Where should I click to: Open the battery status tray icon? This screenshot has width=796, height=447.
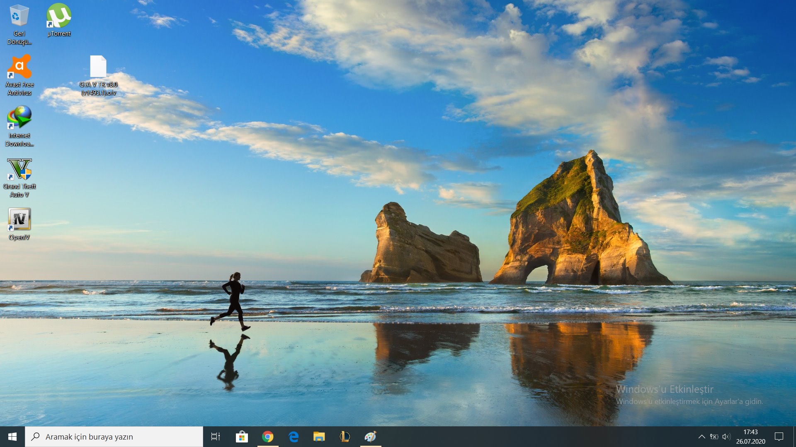tap(714, 437)
